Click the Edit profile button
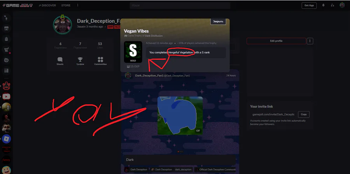Image resolution: width=350 pixels, height=174 pixels. (276, 41)
